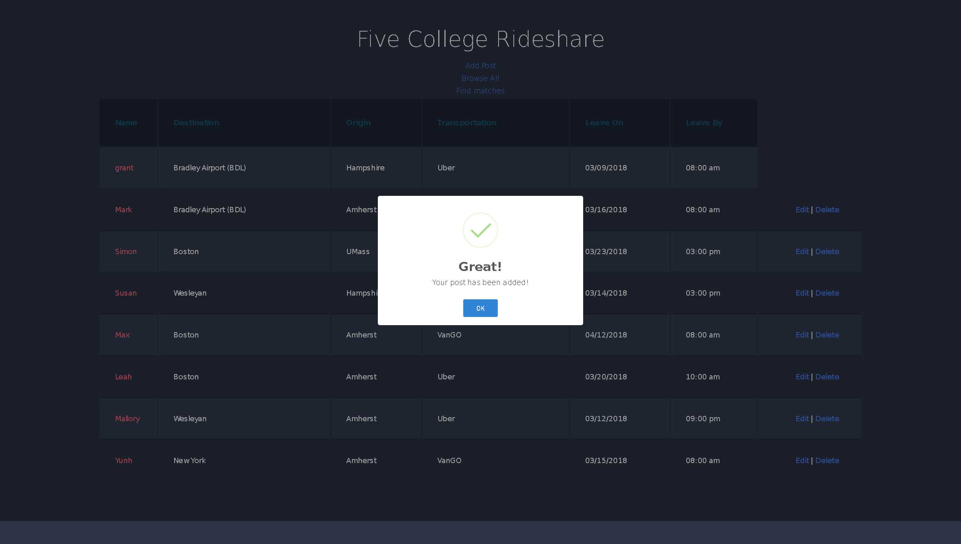The width and height of the screenshot is (961, 544).
Task: Sort by the Name column header
Action: 126,122
